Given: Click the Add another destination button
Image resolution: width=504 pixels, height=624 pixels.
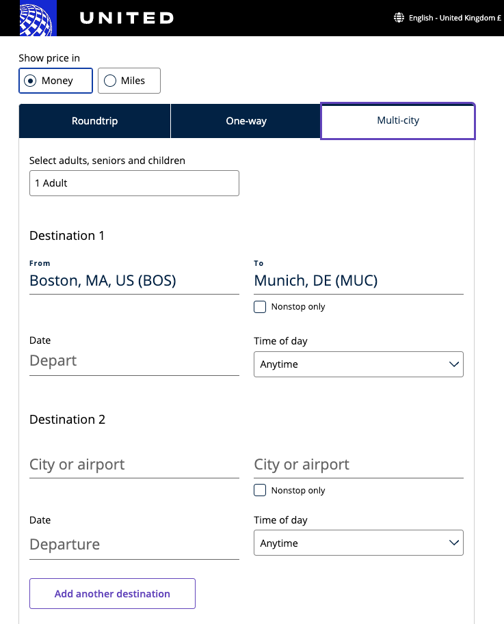Looking at the screenshot, I should 112,593.
